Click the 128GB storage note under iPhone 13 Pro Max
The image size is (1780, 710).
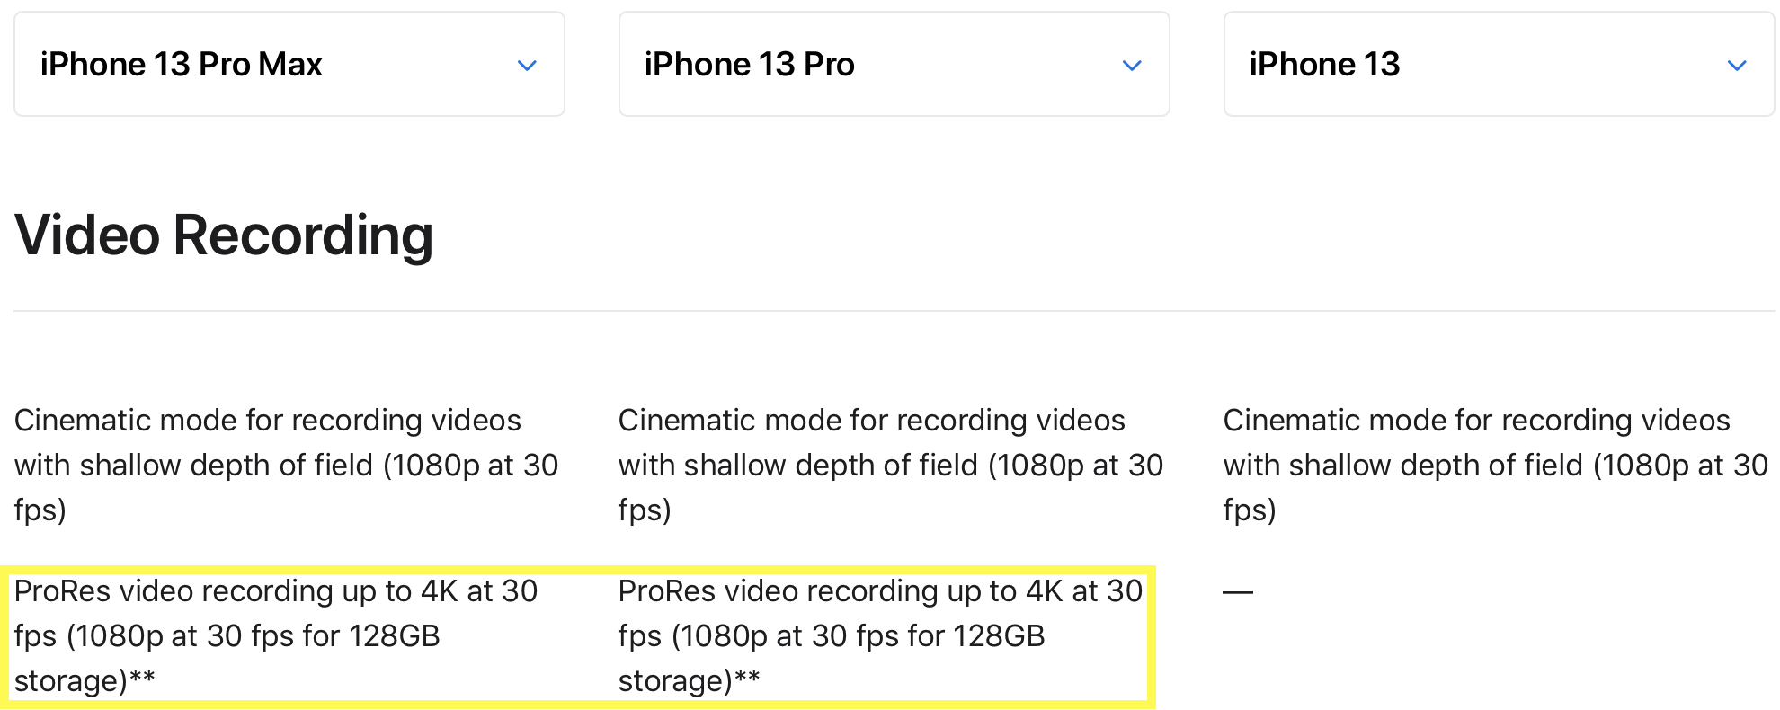tap(227, 658)
